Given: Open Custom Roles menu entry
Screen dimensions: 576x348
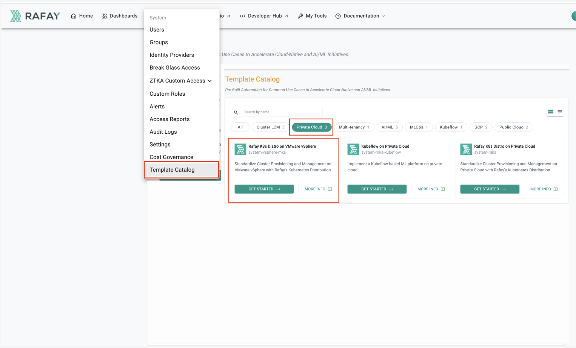Looking at the screenshot, I should click(182, 94).
